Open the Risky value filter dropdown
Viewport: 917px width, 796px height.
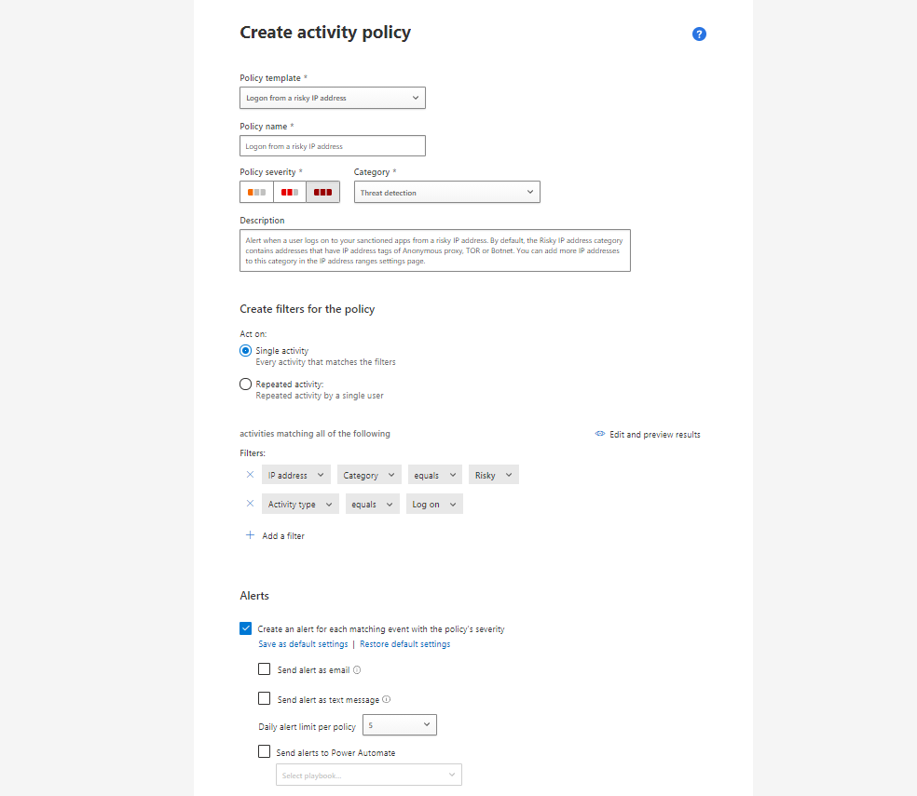[494, 475]
